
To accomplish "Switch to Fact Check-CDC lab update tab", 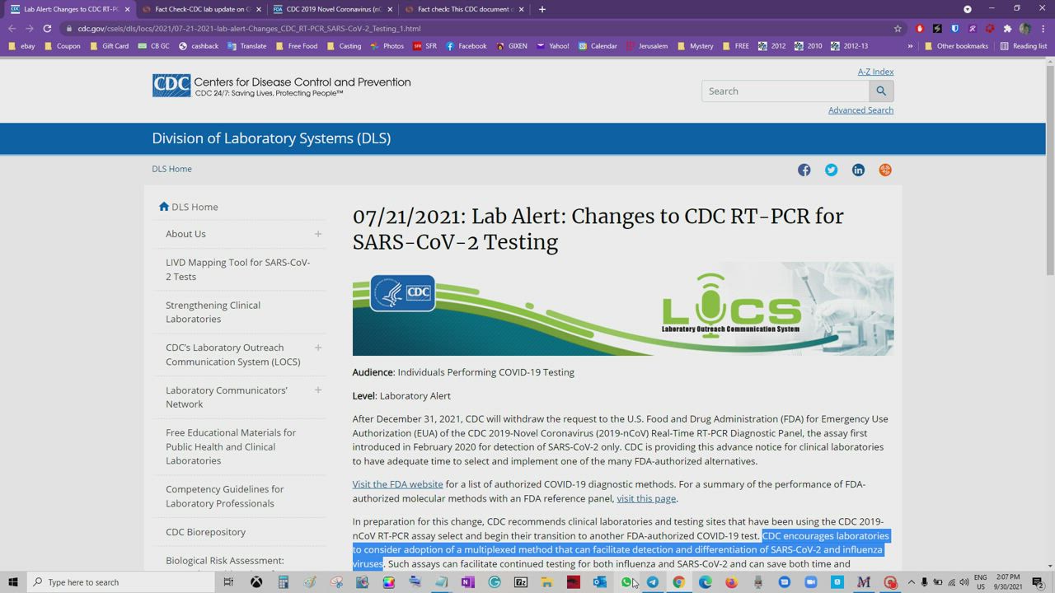I will tap(201, 9).
